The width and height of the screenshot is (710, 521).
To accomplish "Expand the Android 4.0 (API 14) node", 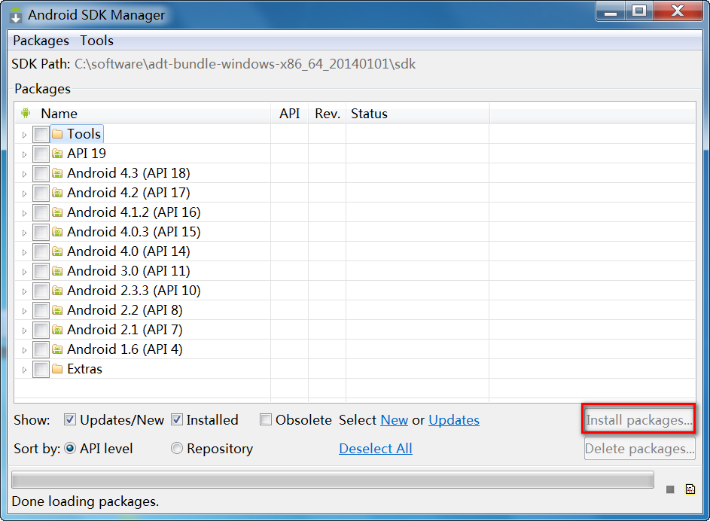I will click(24, 252).
